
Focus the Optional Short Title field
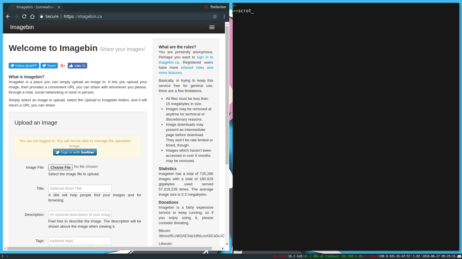coord(80,188)
